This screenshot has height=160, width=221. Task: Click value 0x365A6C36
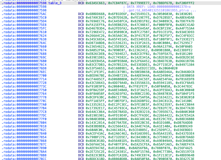118,36
